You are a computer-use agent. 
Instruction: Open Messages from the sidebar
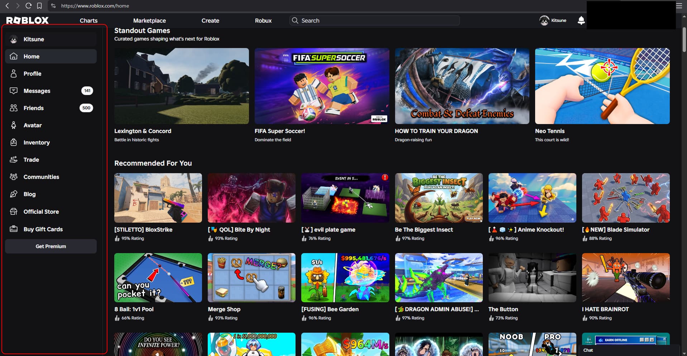pos(37,91)
